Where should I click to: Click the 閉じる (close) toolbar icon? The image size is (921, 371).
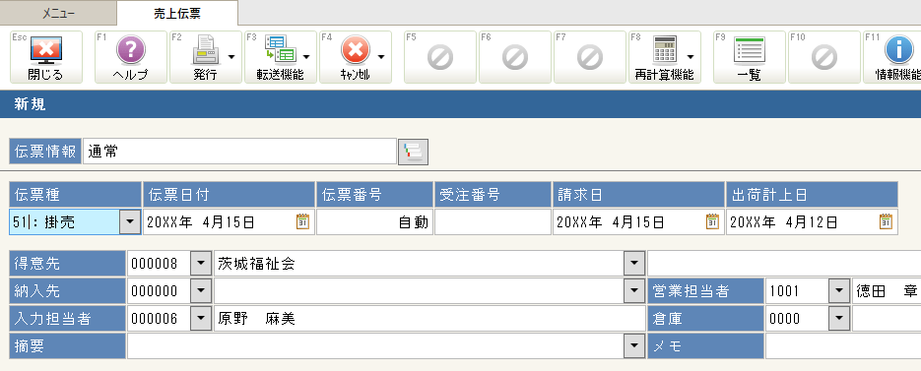tap(46, 50)
